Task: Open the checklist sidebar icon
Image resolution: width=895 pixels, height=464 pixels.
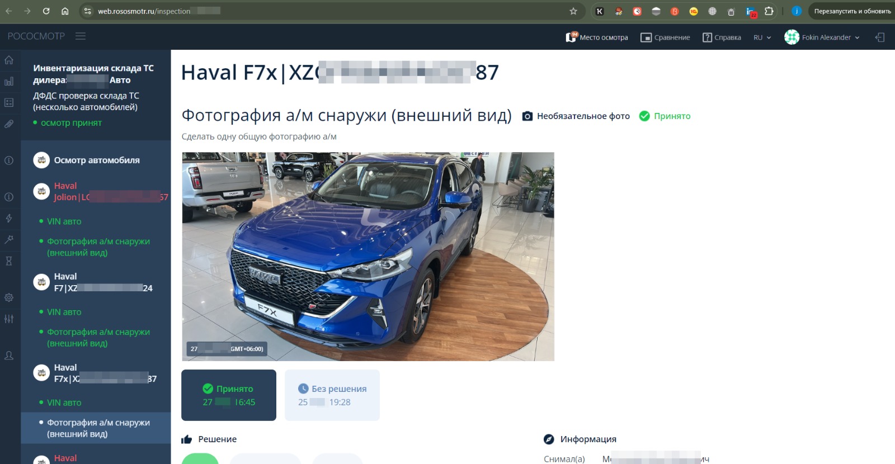Action: click(9, 102)
